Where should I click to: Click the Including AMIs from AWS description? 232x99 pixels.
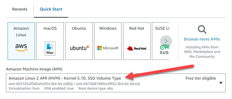coord(202,52)
